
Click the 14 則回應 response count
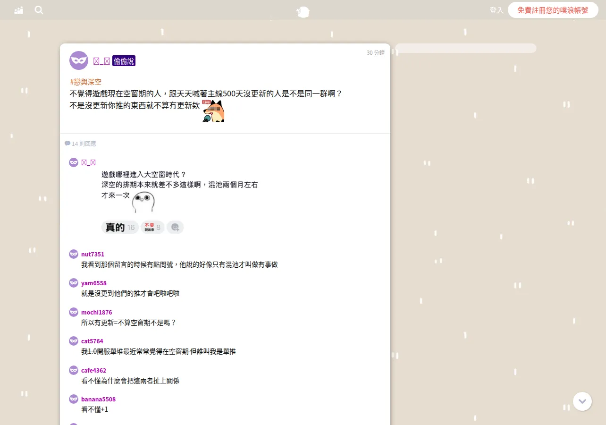click(80, 144)
